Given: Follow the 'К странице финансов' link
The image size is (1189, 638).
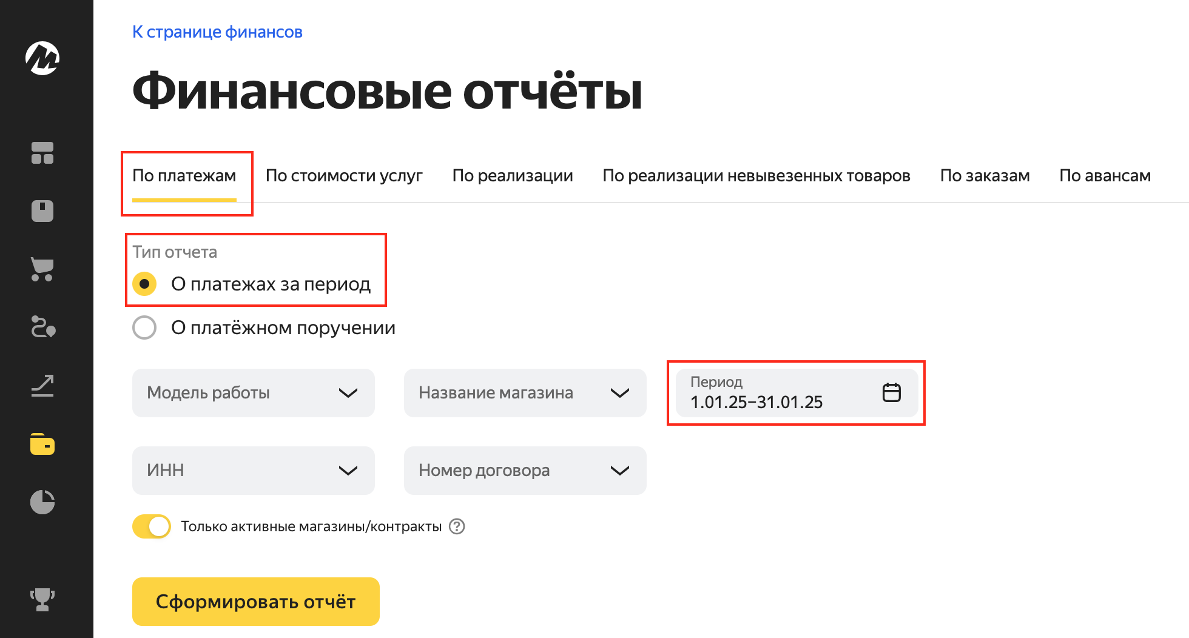Looking at the screenshot, I should [217, 32].
